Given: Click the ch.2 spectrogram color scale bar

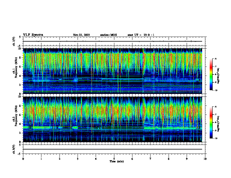Looking at the screenshot, I should tap(211, 122).
